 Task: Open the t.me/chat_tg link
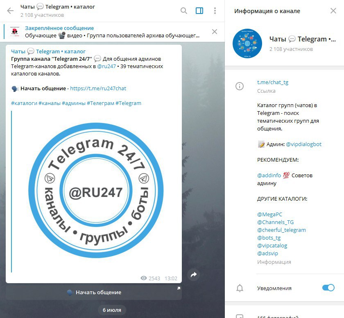pos(273,82)
